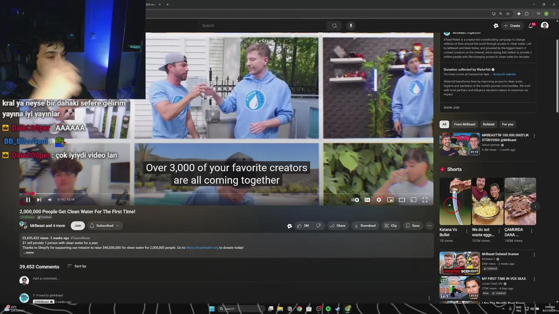The height and width of the screenshot is (314, 559).
Task: Switch to theater mode icon
Action: click(x=402, y=200)
